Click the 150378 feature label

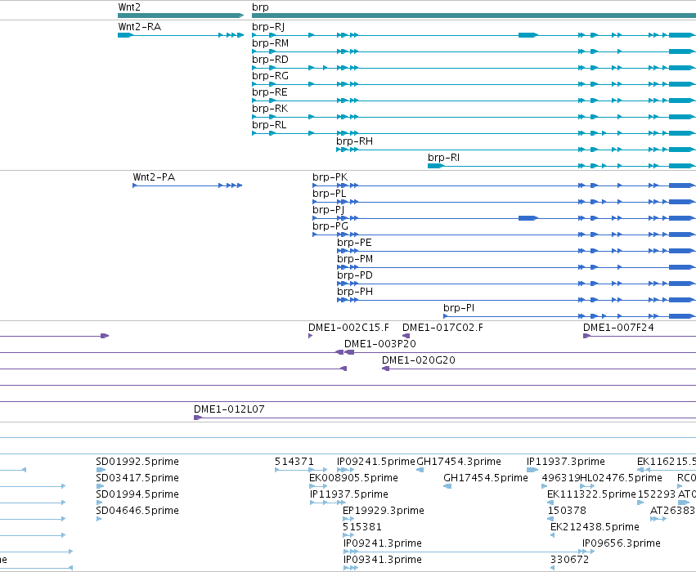[567, 511]
